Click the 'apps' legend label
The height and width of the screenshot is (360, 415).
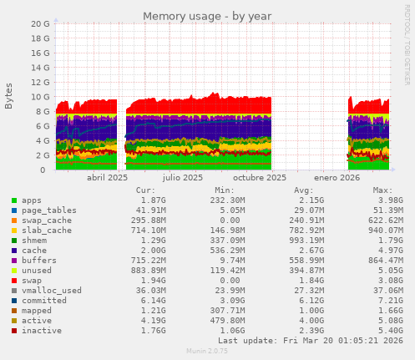[32, 200]
